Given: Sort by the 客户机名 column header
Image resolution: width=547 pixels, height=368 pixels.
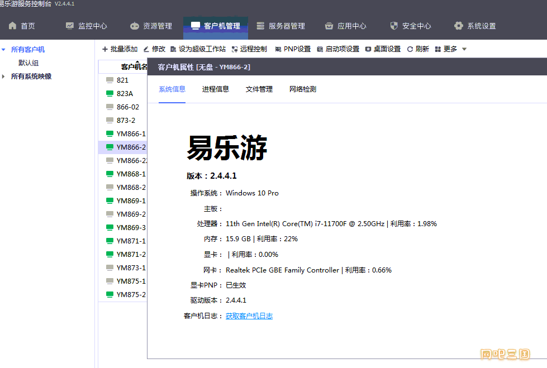Looking at the screenshot, I should 134,66.
